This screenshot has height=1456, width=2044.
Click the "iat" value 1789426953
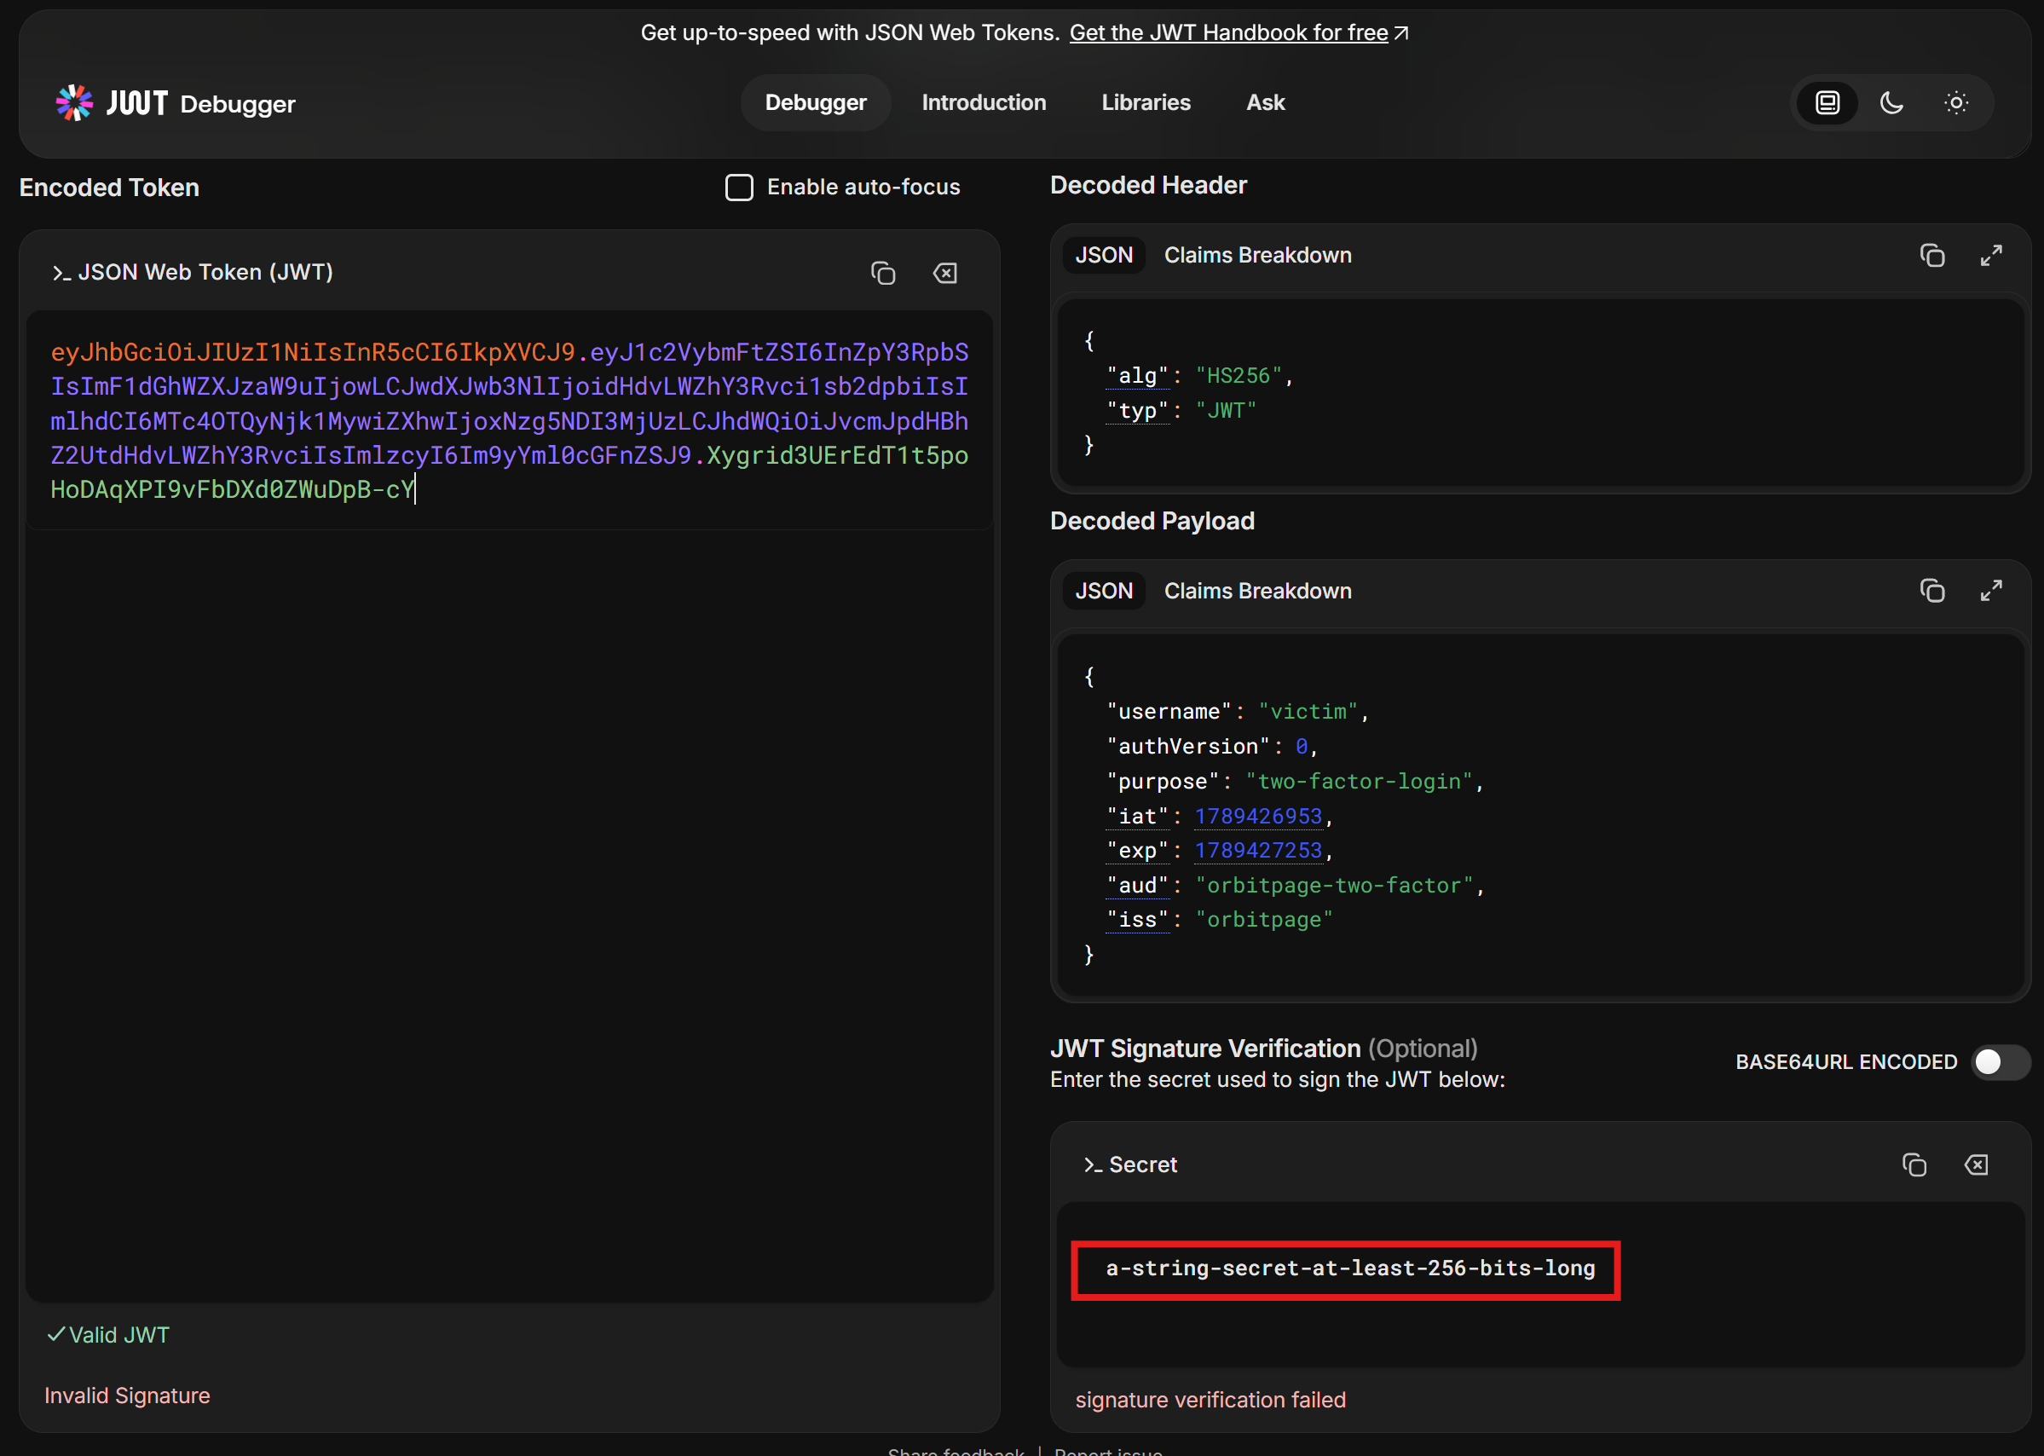tap(1258, 816)
